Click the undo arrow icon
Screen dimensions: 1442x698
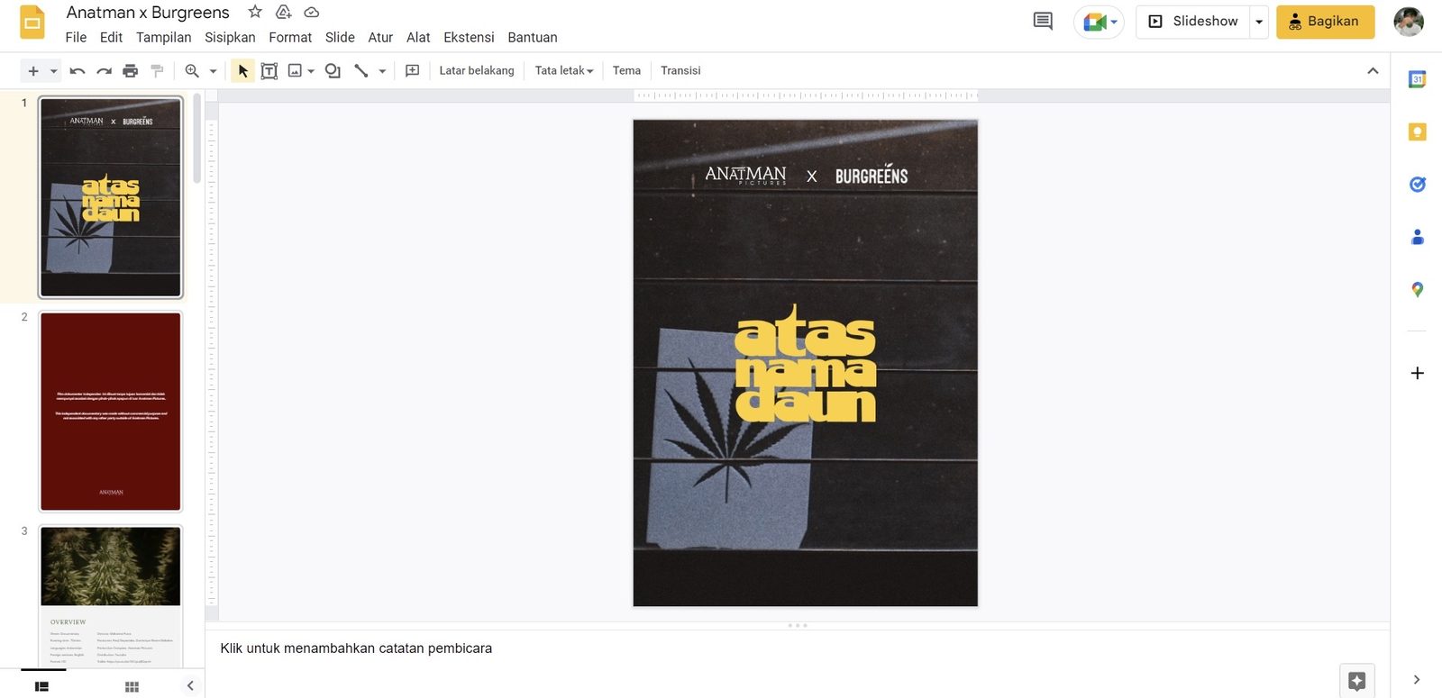(78, 71)
